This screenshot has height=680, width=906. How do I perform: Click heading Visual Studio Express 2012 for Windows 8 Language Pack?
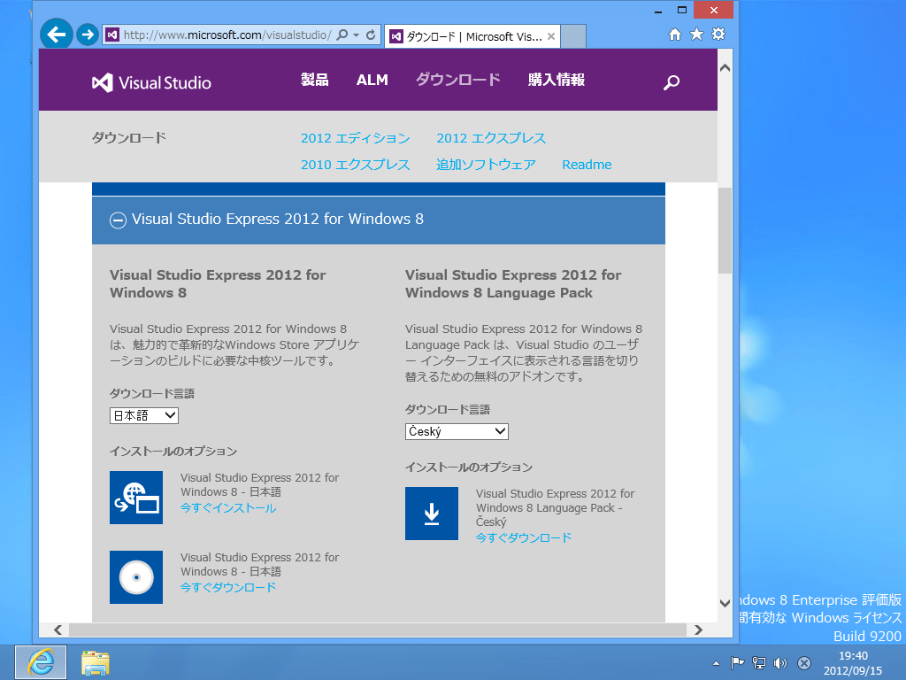pyautogui.click(x=513, y=284)
